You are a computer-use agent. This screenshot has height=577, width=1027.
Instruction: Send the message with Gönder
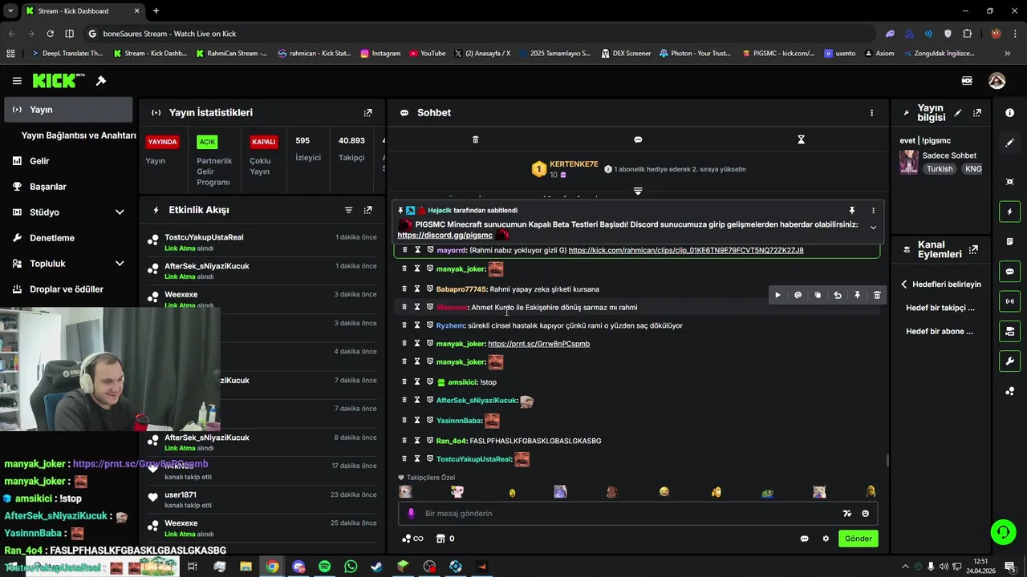858,539
